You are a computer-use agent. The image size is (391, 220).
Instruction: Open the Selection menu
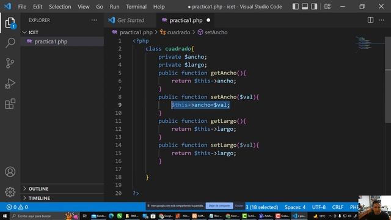pyautogui.click(x=60, y=7)
